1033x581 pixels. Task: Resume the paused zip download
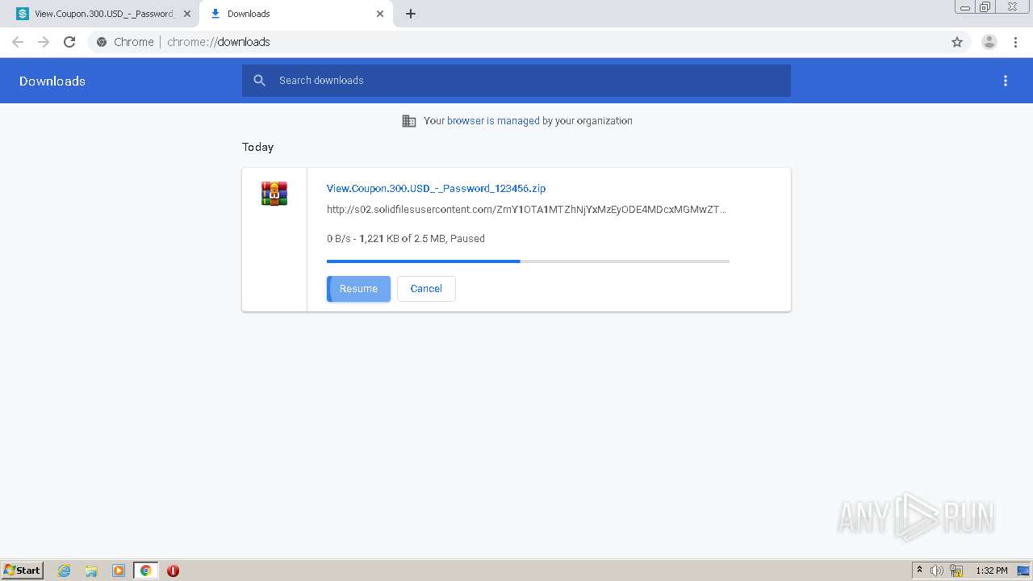[x=358, y=289]
